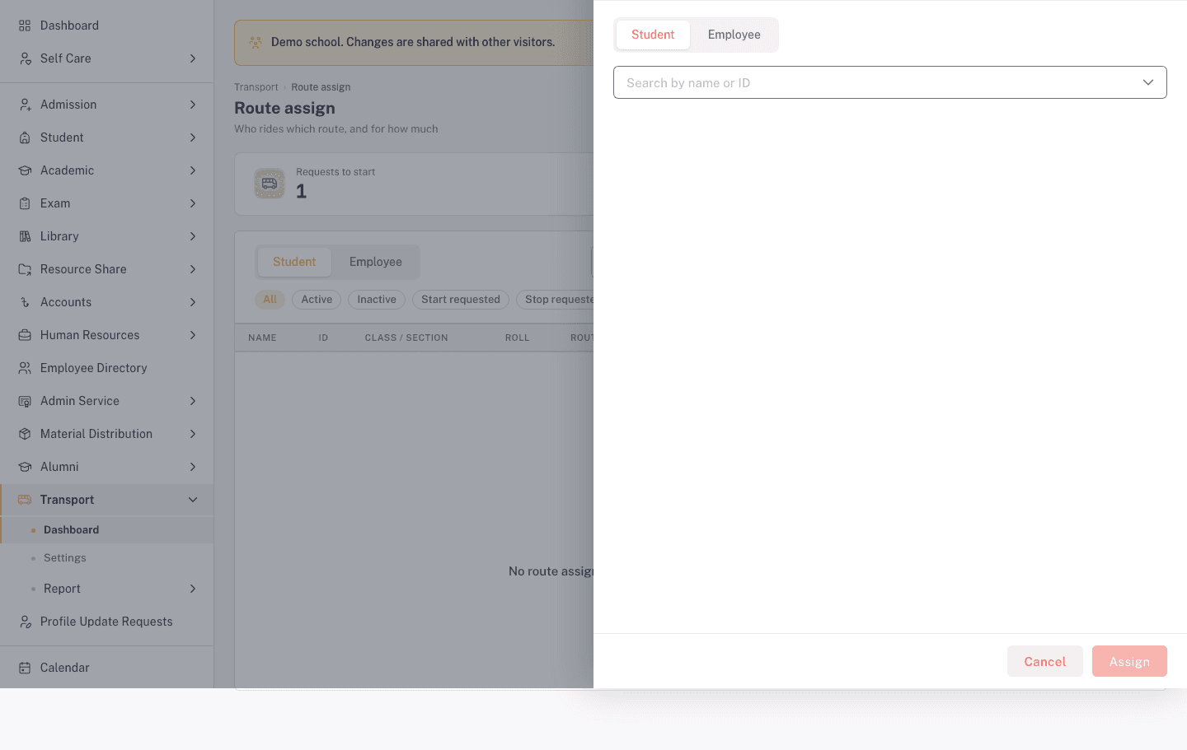Click the Material Distribution box icon

25,434
